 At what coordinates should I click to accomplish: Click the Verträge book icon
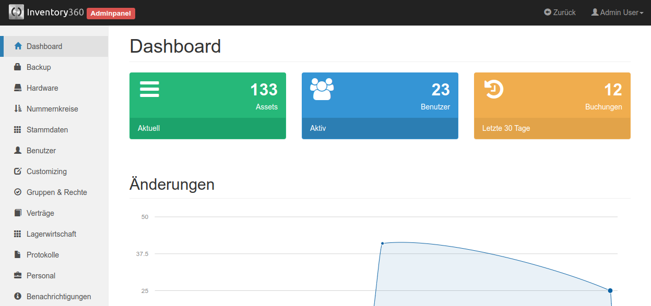pyautogui.click(x=17, y=213)
